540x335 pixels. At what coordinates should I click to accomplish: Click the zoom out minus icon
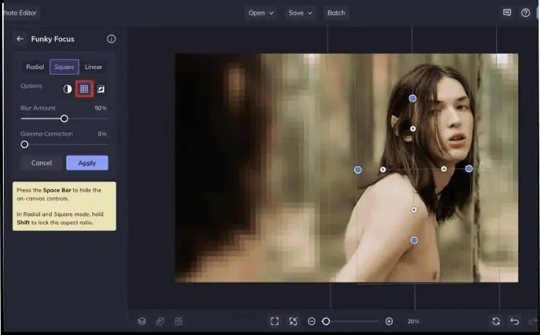tap(312, 321)
